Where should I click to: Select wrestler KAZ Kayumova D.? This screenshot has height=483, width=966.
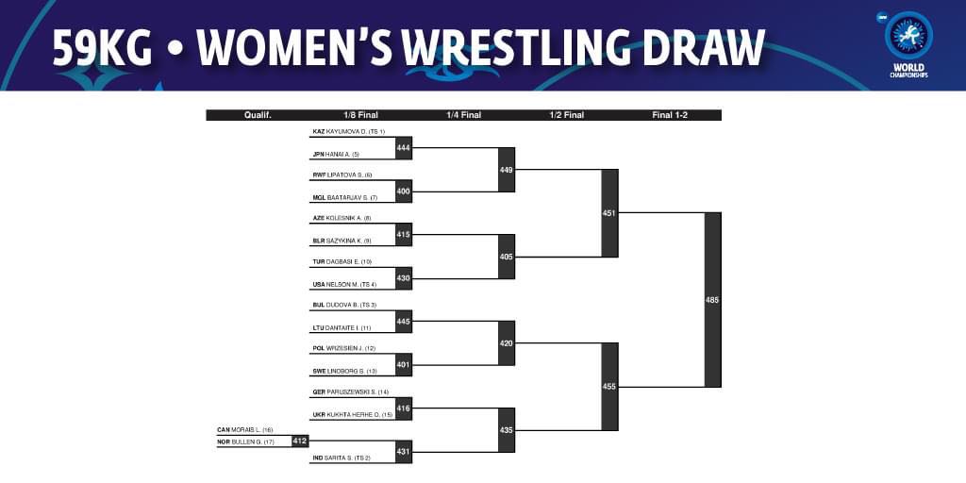[349, 132]
